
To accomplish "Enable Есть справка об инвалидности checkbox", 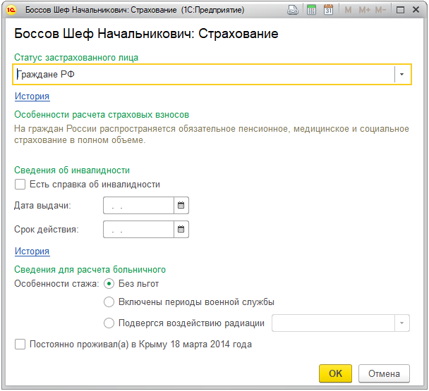I will (20, 184).
